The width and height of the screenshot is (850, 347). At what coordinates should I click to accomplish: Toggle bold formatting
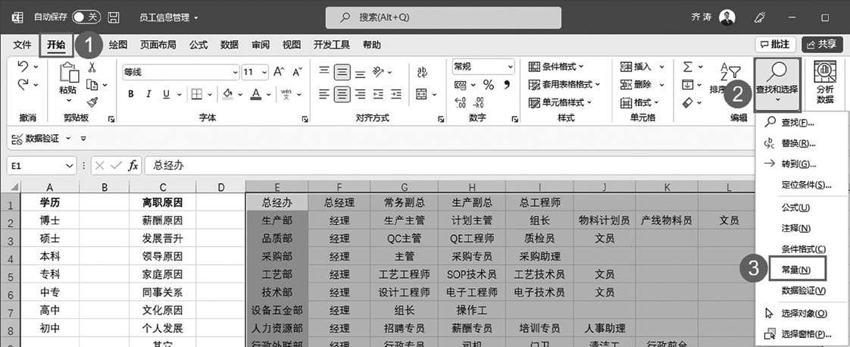[130, 95]
